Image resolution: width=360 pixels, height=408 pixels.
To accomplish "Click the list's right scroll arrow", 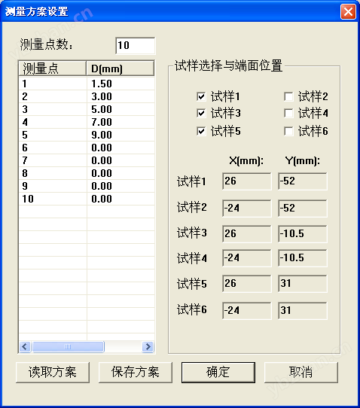I will [148, 346].
